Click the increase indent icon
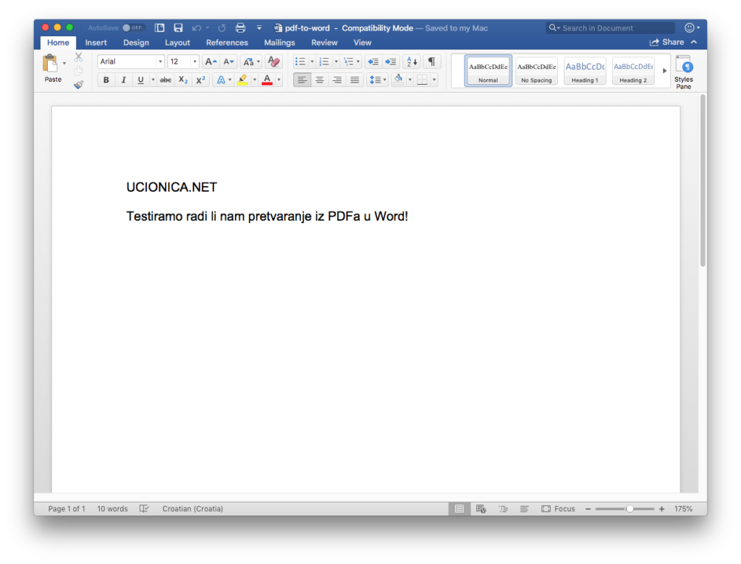741x564 pixels. [x=391, y=62]
